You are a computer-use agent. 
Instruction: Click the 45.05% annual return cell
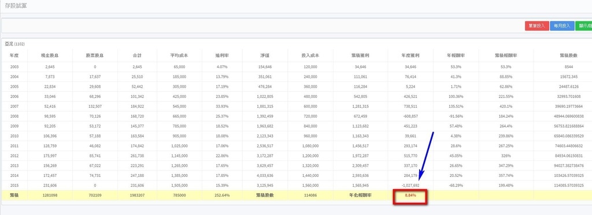(456, 156)
